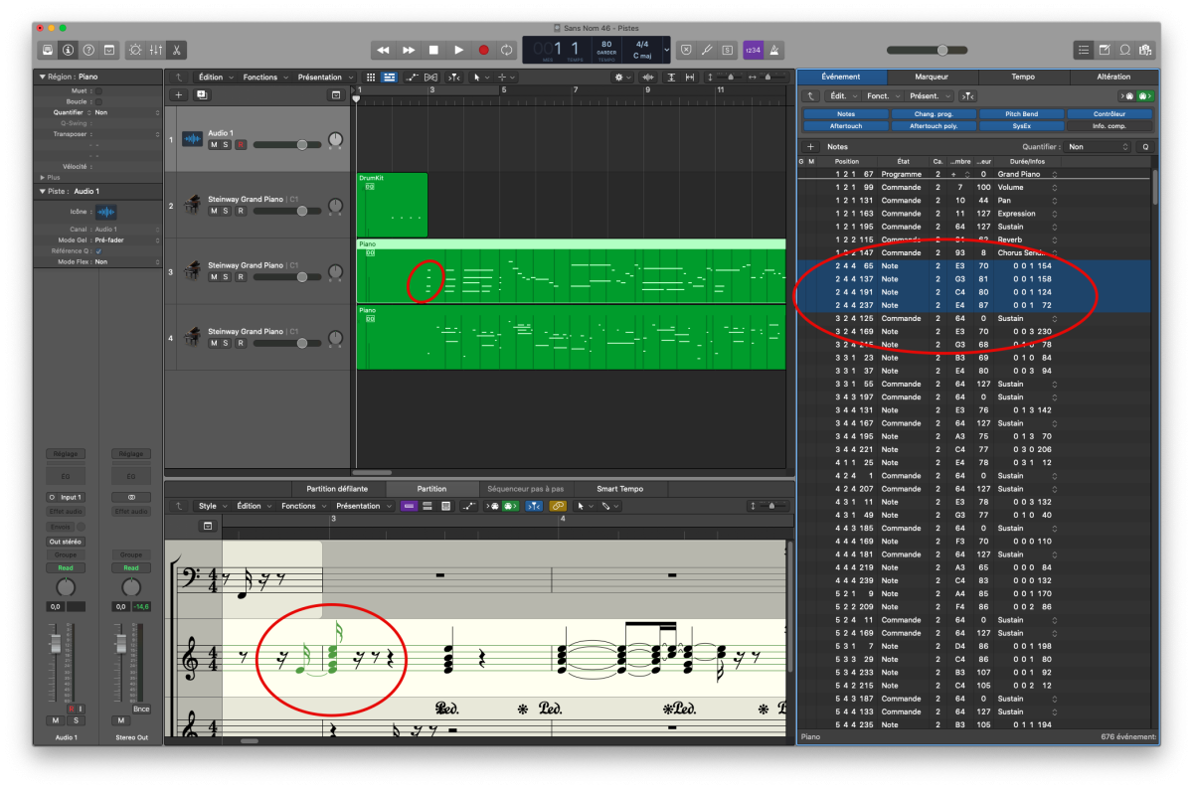Switch to the Tempo tab
Screen dimensions: 1193x789
(1023, 77)
